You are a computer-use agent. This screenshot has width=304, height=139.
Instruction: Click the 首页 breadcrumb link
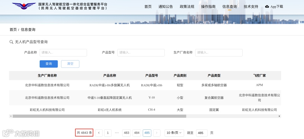point(13,30)
